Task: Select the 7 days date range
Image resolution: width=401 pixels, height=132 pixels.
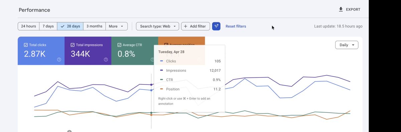Action: tap(48, 26)
